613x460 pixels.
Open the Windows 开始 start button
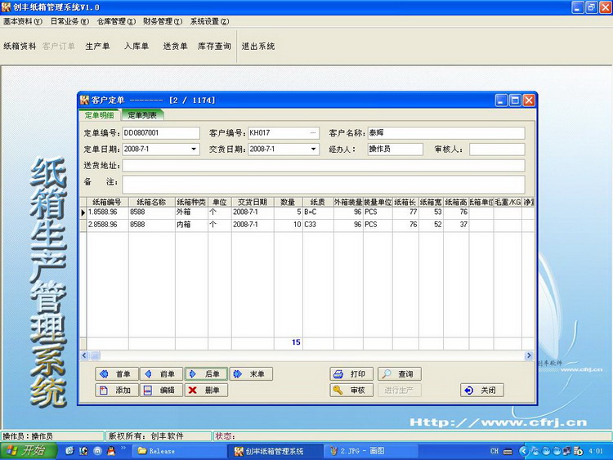(27, 451)
